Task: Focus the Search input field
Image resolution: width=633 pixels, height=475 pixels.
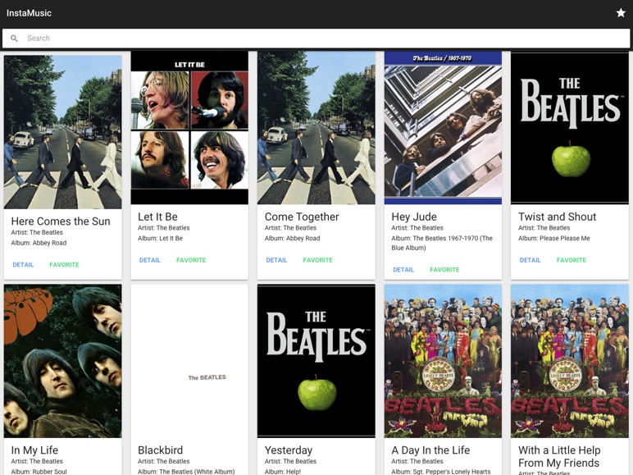Action: pos(320,39)
